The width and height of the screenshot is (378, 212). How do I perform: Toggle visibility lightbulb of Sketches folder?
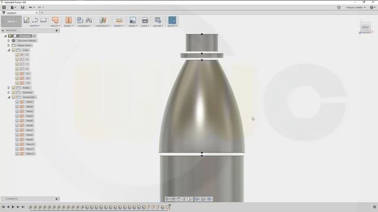14,92
